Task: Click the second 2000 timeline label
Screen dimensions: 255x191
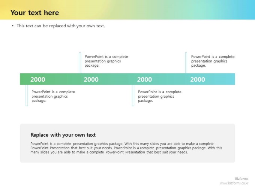Action: [x=91, y=79]
